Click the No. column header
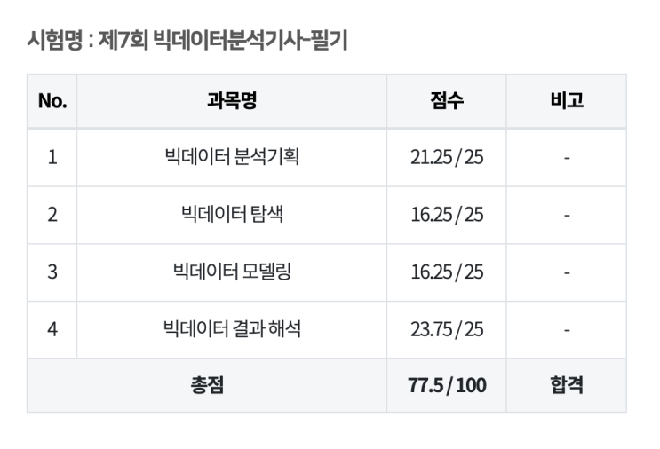660x449 pixels. click(52, 101)
